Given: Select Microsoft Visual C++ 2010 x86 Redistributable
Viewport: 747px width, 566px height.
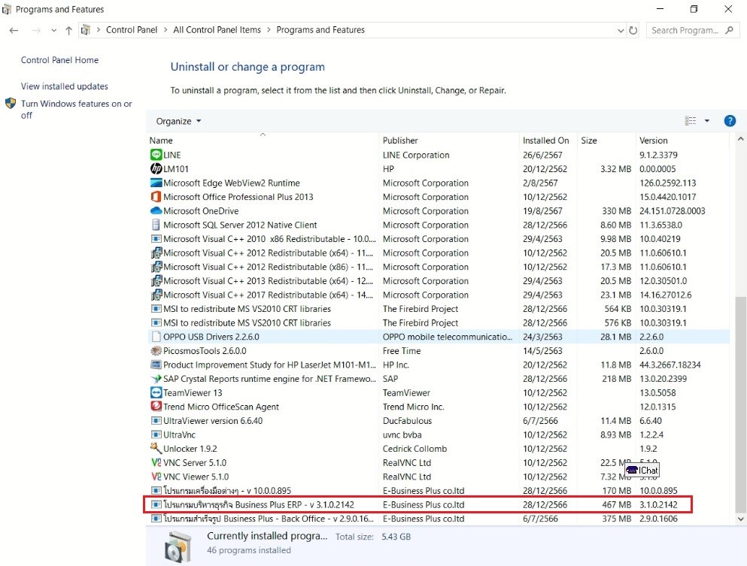Looking at the screenshot, I should click(439, 238).
